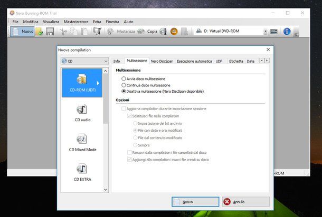
Task: Open the Extra menu
Action: 97,22
